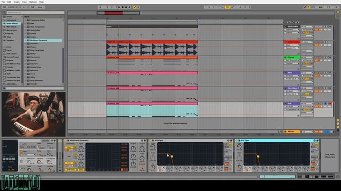The width and height of the screenshot is (341, 191).
Task: Open the Help menu
Action: pyautogui.click(x=42, y=2)
